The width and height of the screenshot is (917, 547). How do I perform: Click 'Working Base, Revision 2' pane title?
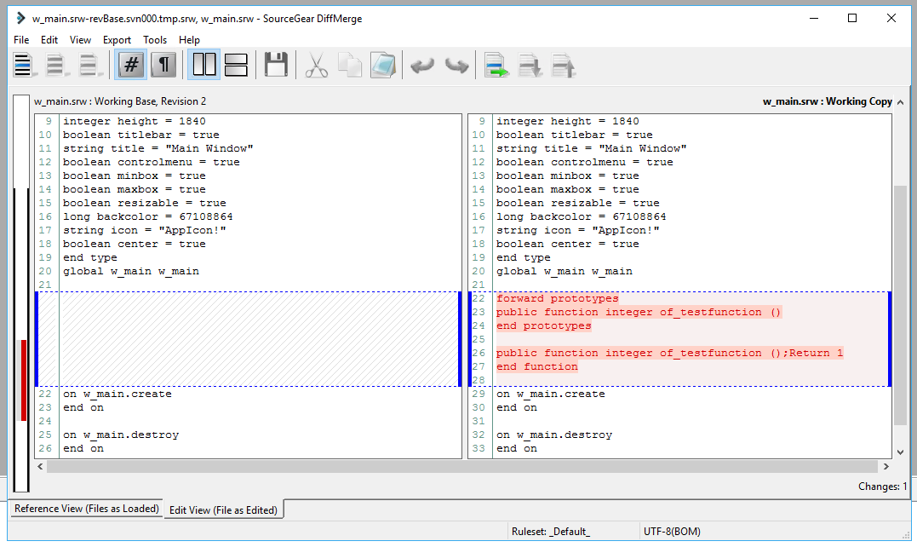[120, 101]
